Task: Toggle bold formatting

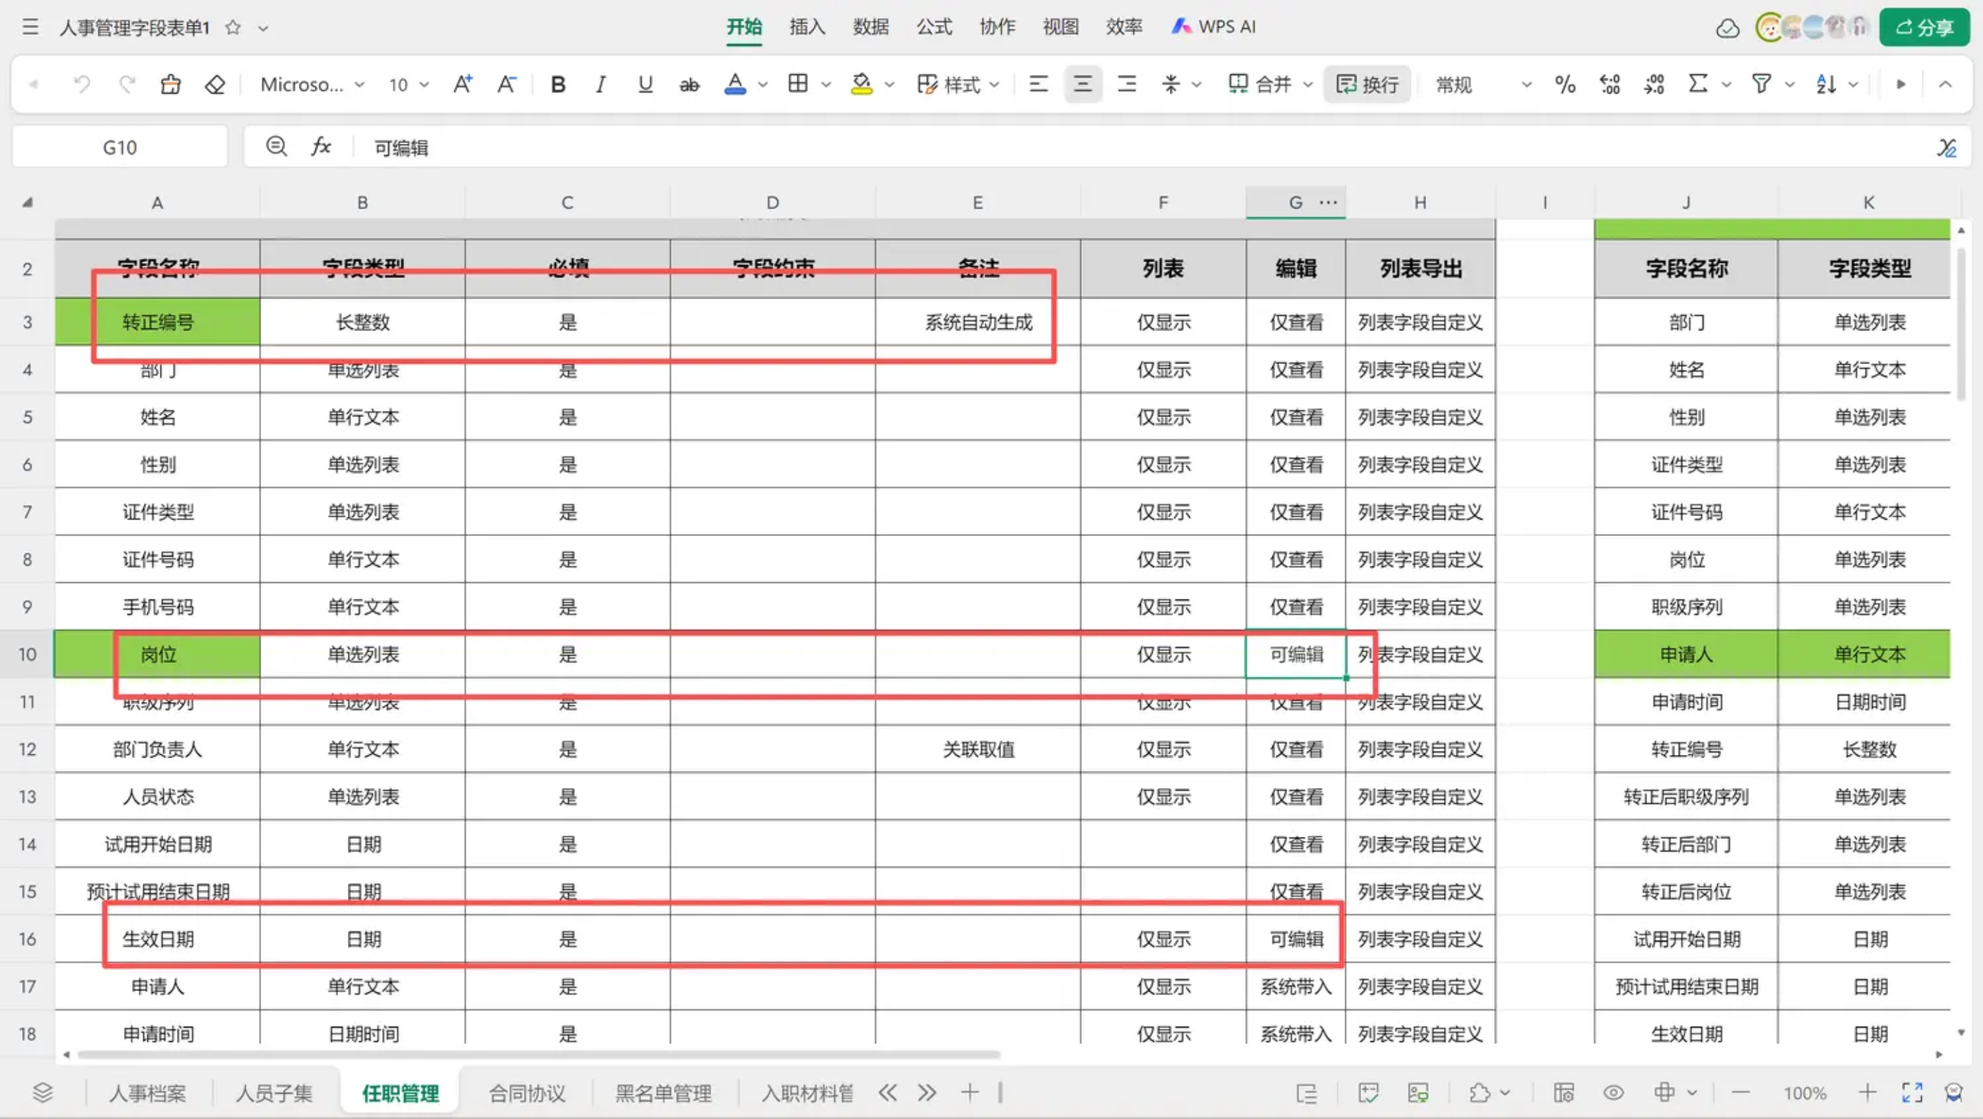Action: pyautogui.click(x=558, y=84)
